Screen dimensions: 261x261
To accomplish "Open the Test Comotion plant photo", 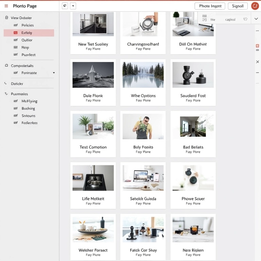I will [93, 126].
